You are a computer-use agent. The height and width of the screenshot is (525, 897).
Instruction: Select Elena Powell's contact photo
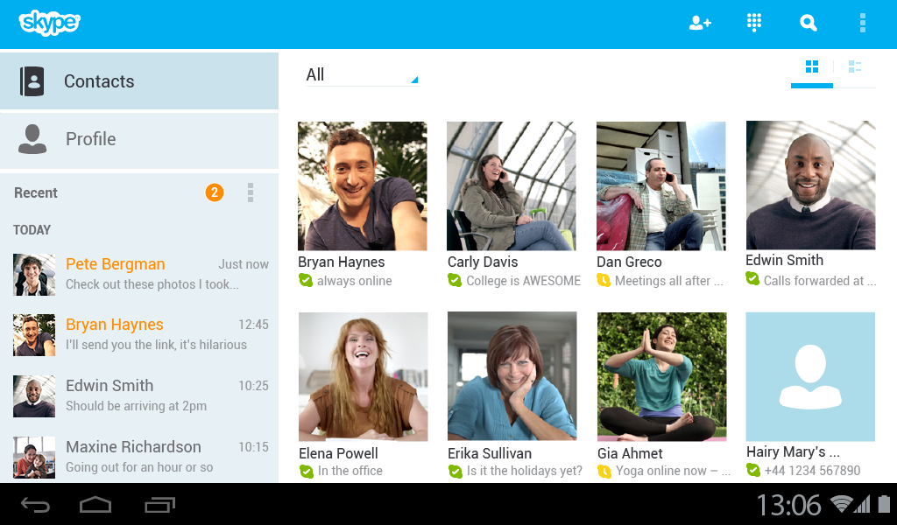pyautogui.click(x=364, y=376)
